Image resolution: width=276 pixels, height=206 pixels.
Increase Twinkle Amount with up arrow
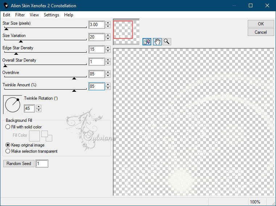point(108,85)
